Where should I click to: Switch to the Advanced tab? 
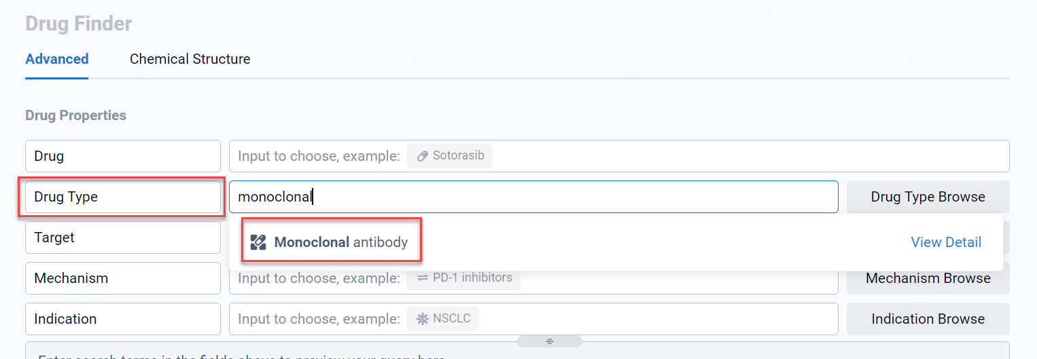(x=57, y=59)
